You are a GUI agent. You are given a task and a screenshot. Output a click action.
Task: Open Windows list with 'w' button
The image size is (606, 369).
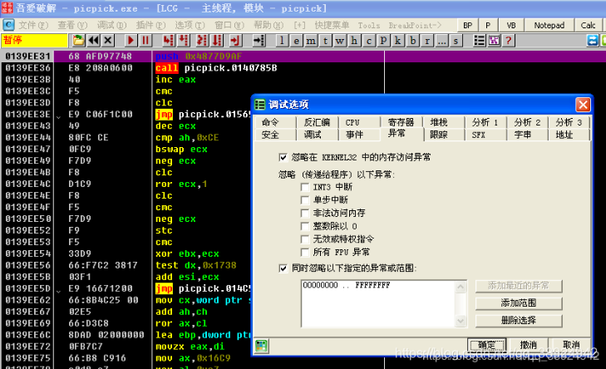(340, 41)
